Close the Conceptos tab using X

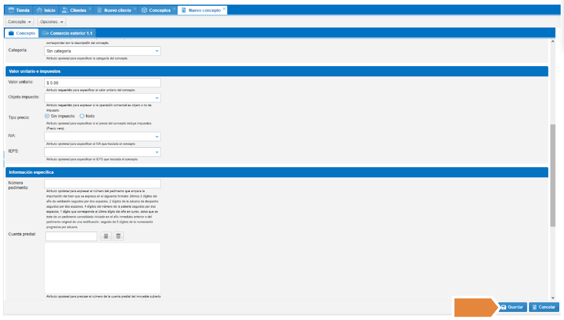[174, 9]
